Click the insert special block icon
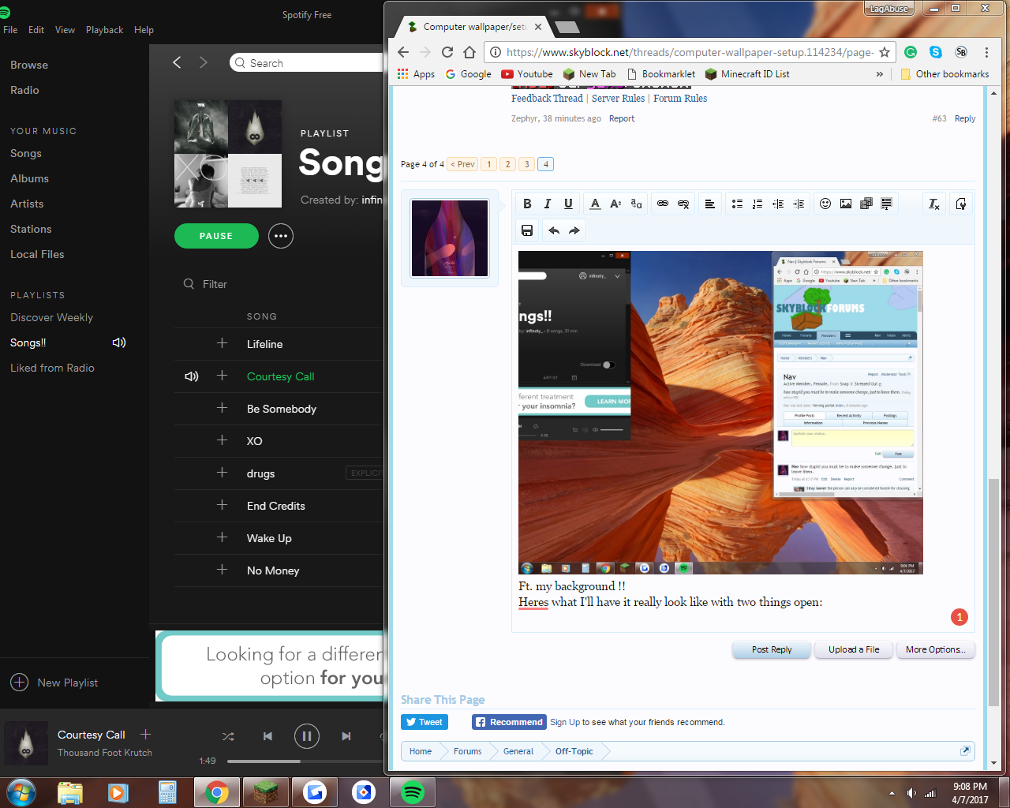This screenshot has height=808, width=1010. pyautogui.click(x=887, y=204)
